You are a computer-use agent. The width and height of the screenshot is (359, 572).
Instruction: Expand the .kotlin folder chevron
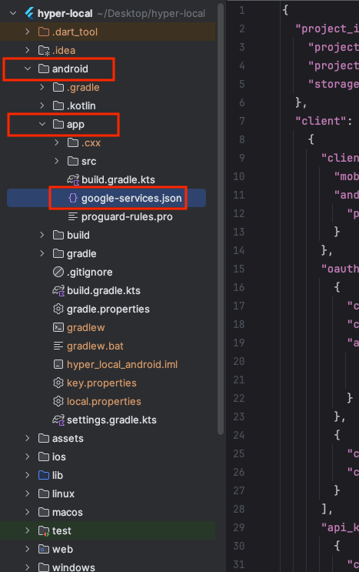[x=42, y=105]
